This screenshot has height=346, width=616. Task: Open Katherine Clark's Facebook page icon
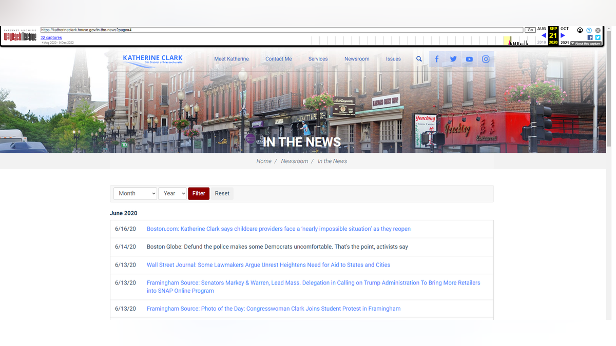pos(437,59)
